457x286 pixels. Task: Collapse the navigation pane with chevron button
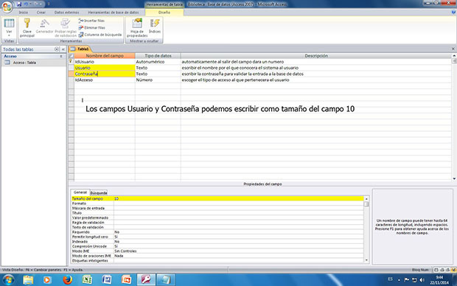(63, 49)
